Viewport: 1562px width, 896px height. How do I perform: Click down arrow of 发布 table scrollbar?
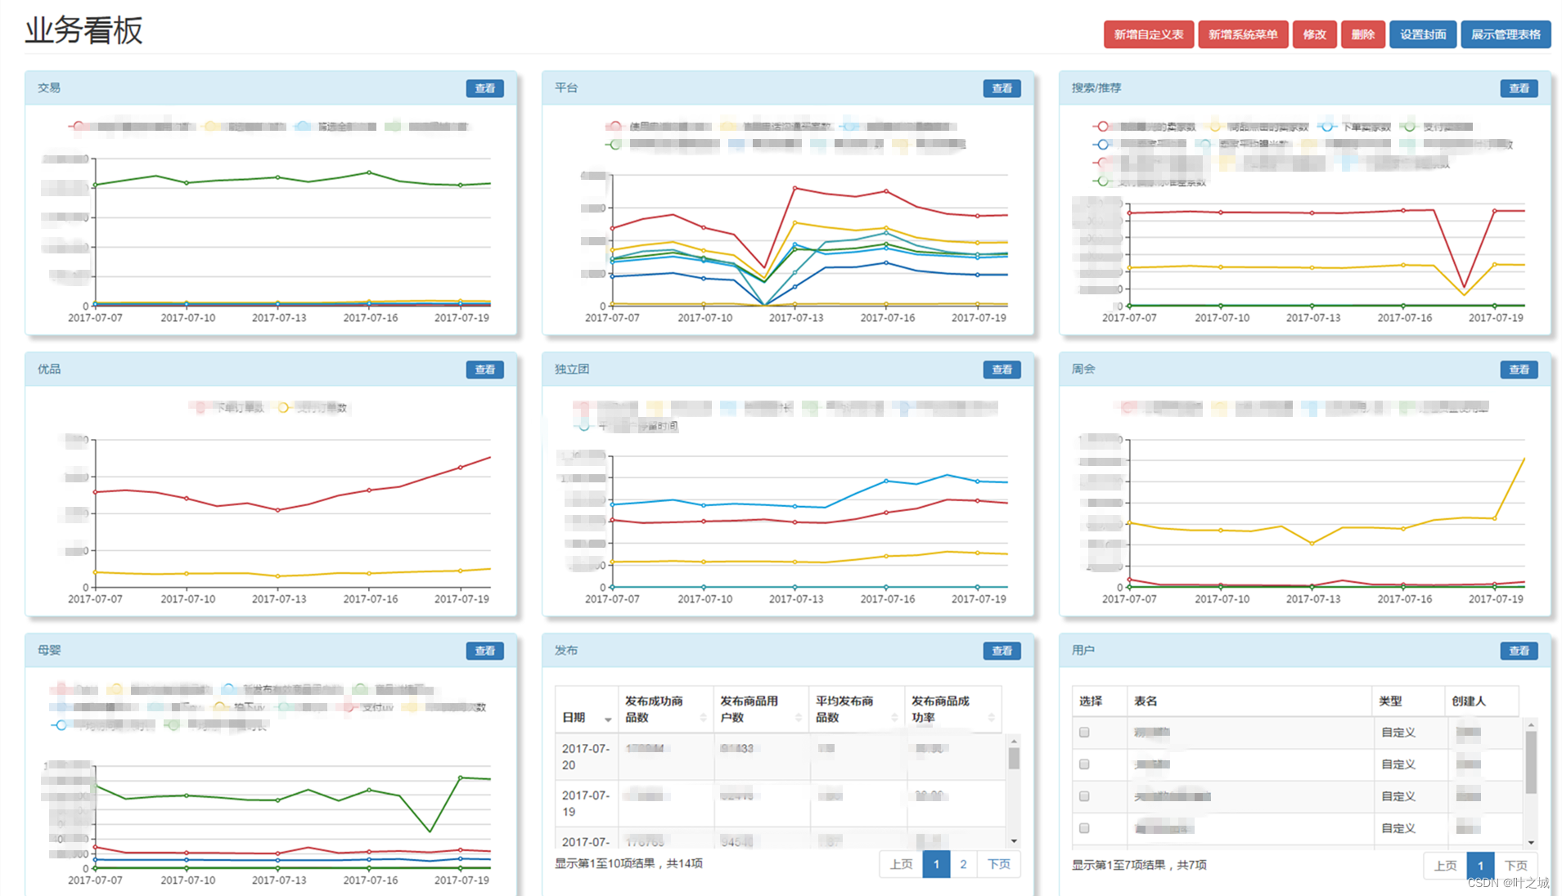pyautogui.click(x=1014, y=840)
